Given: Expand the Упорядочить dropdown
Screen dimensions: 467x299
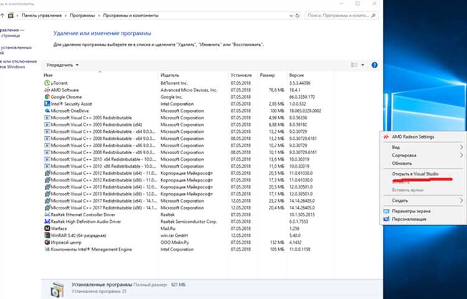Looking at the screenshot, I should coord(62,65).
